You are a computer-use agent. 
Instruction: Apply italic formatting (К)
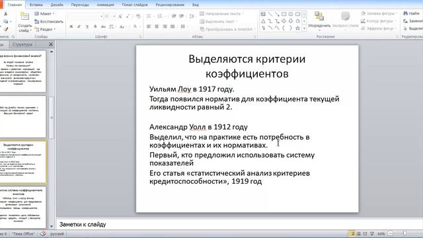click(x=79, y=26)
